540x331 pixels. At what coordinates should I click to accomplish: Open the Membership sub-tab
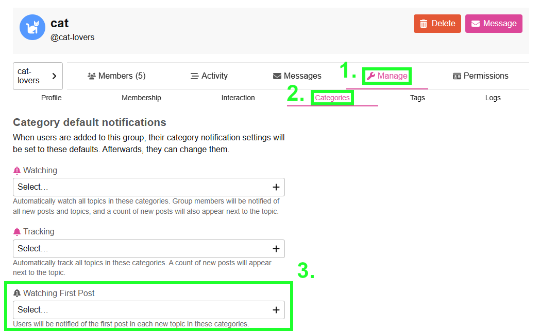click(x=141, y=98)
